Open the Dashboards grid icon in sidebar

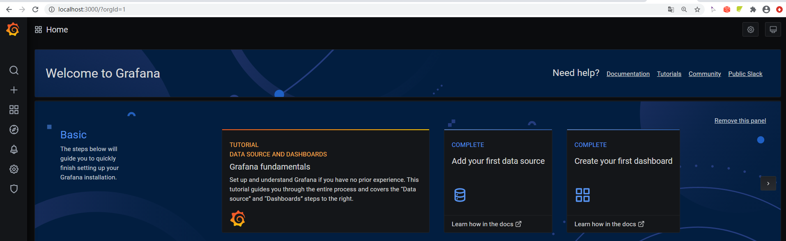pos(14,110)
